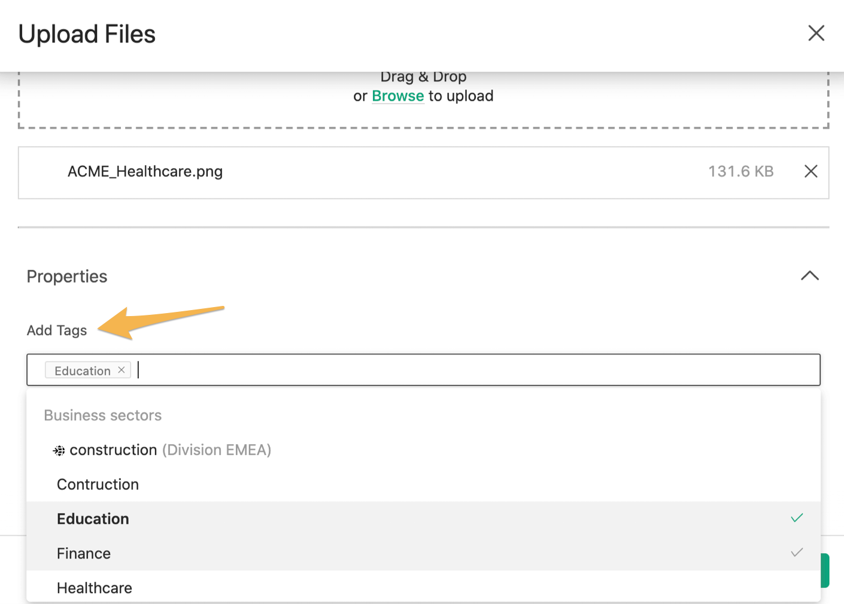Click the construction tag's division icon

pos(59,451)
